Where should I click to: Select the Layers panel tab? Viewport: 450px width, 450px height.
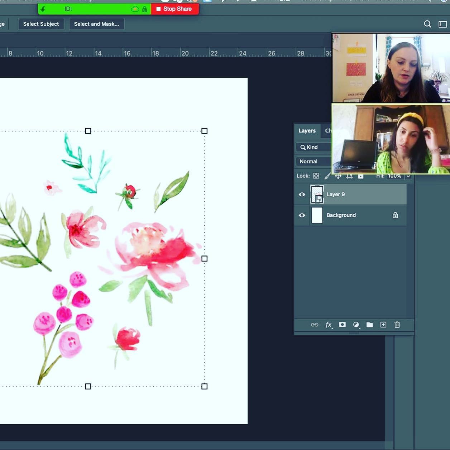pyautogui.click(x=307, y=130)
